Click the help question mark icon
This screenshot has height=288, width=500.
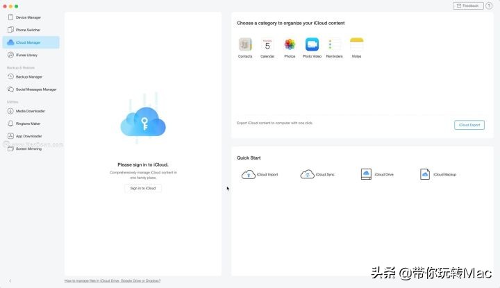click(489, 6)
